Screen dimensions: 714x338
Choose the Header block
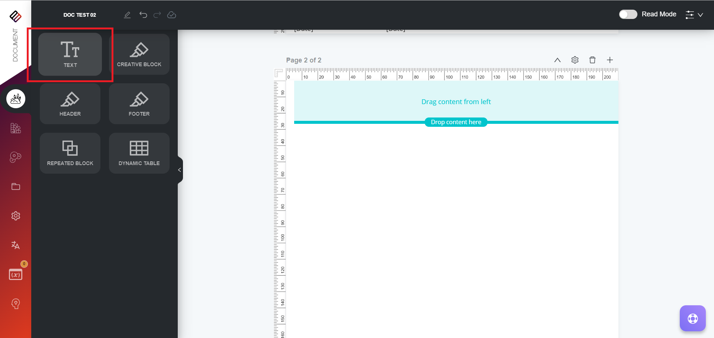[70, 104]
